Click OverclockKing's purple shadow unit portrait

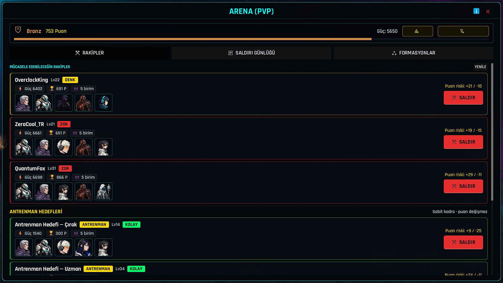tap(64, 103)
